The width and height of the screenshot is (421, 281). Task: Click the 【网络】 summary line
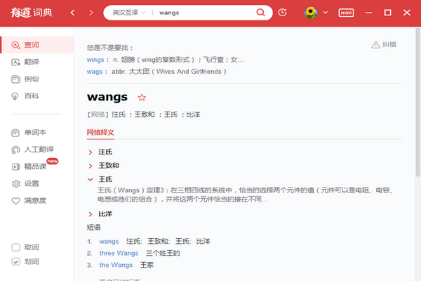pos(143,115)
